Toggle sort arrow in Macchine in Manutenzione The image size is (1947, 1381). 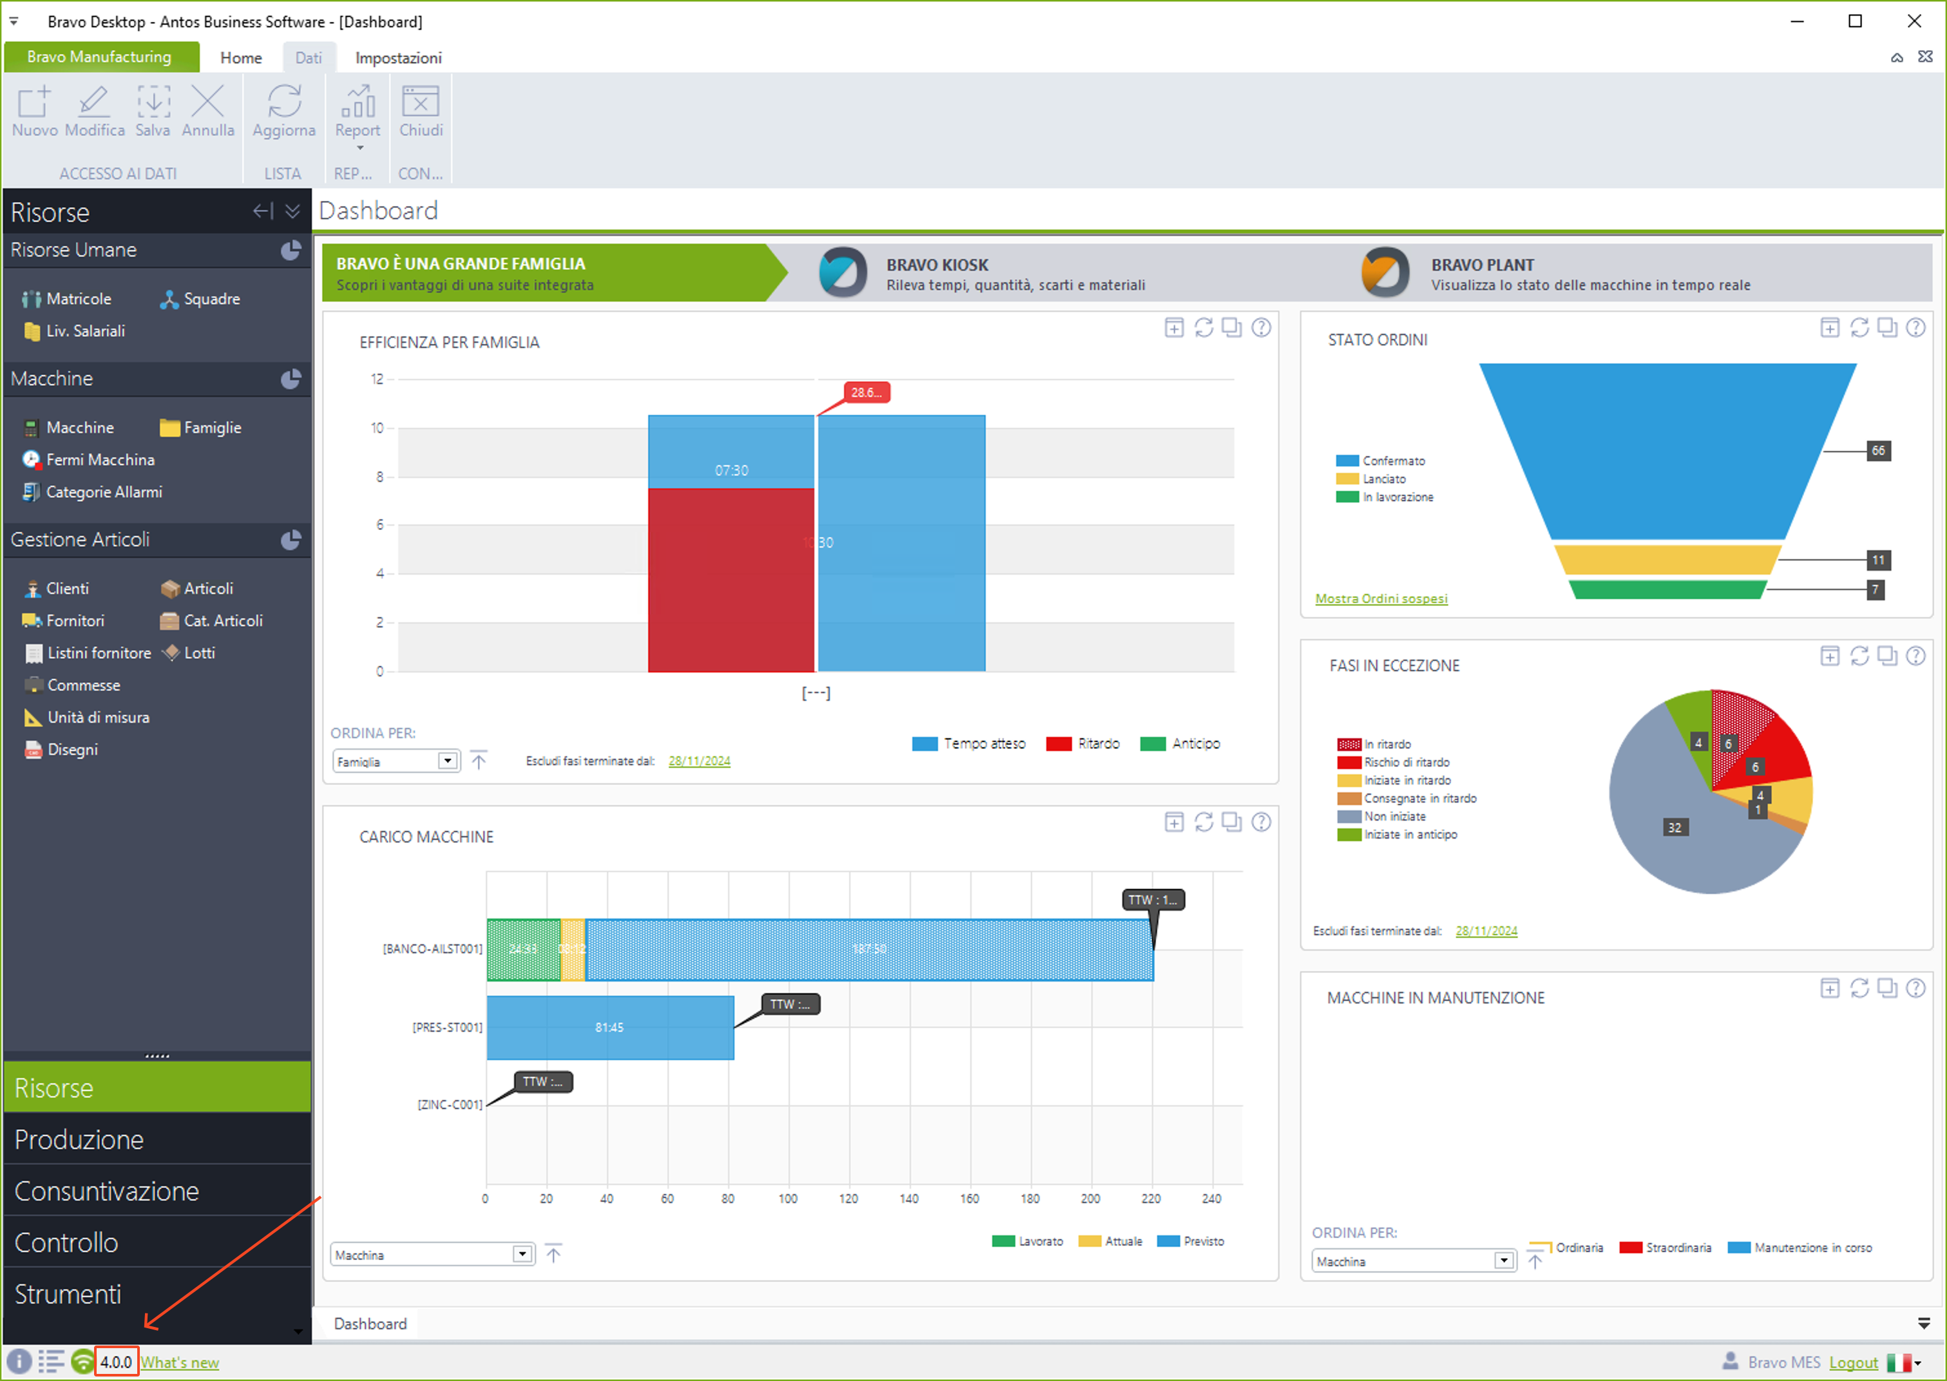[1535, 1259]
